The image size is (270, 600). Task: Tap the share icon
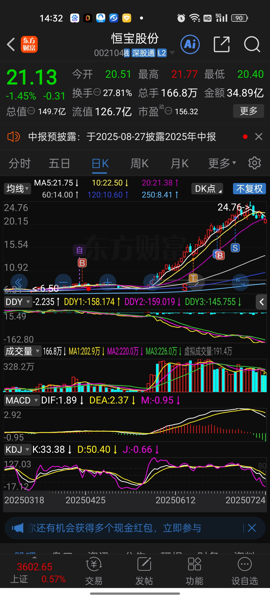tap(222, 44)
